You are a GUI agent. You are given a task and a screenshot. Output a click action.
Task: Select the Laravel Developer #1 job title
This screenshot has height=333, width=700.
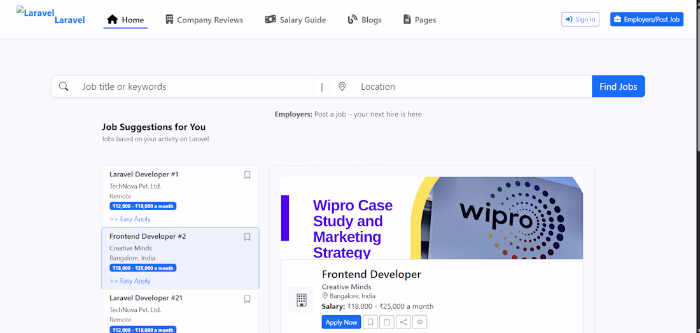pyautogui.click(x=144, y=174)
